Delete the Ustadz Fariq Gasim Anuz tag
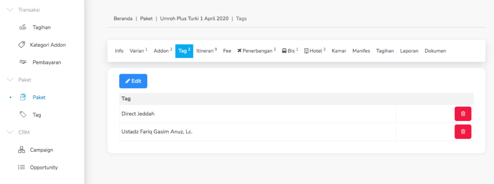 pyautogui.click(x=463, y=132)
